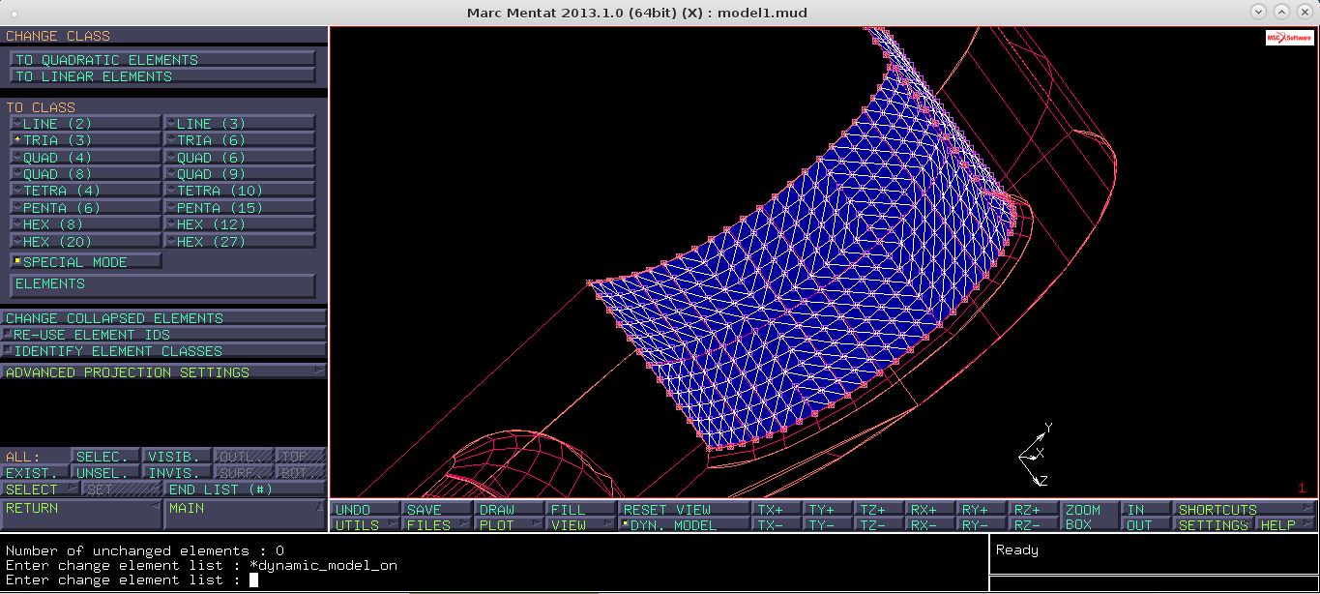
Task: Click ALL EXIST. button
Action: [x=35, y=473]
